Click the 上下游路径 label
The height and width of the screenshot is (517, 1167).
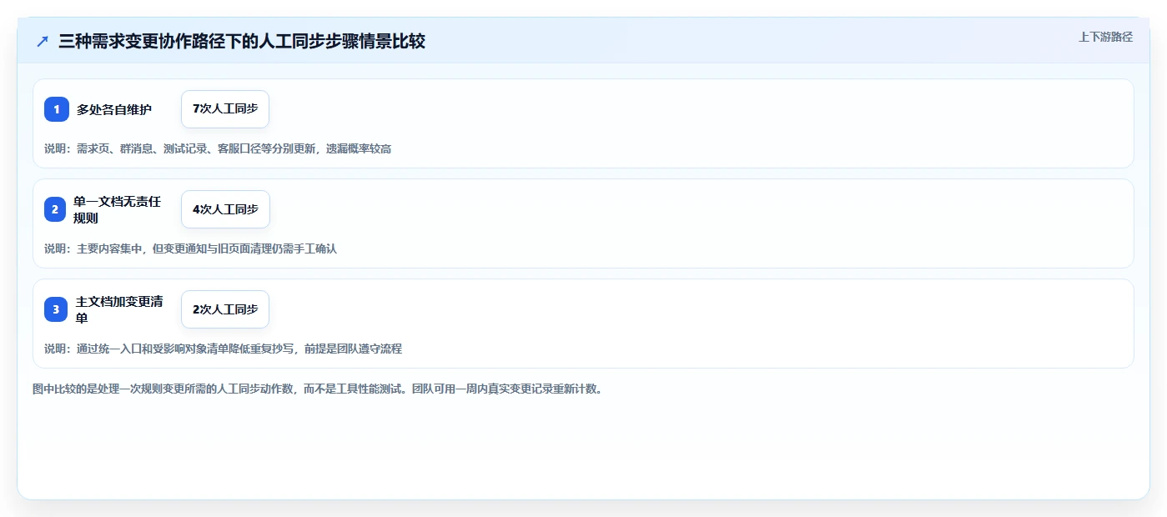coord(1106,37)
